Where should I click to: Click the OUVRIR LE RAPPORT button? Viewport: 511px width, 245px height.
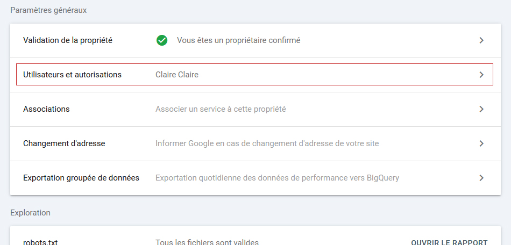point(449,242)
